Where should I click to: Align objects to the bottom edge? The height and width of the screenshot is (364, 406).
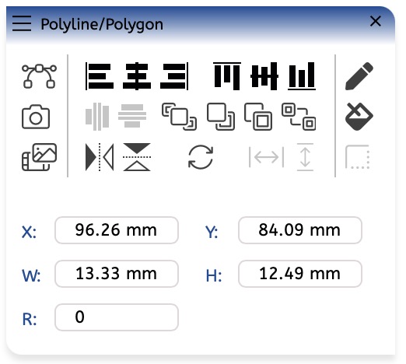click(302, 76)
